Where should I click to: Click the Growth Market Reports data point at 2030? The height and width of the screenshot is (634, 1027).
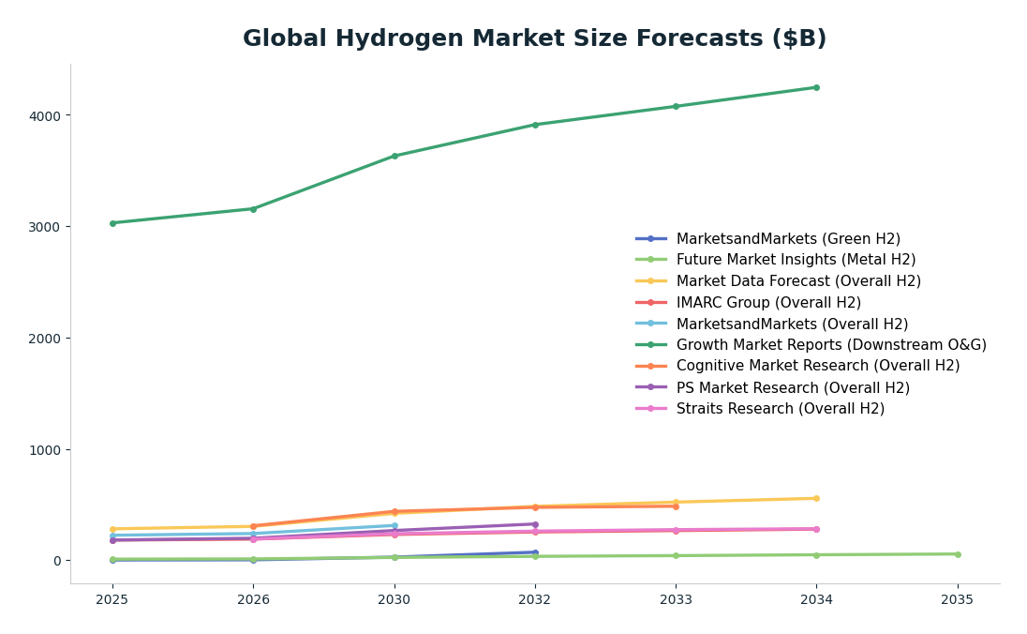pos(394,156)
